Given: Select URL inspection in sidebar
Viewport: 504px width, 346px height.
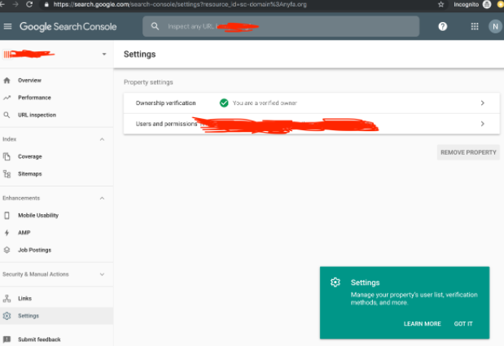Looking at the screenshot, I should click(37, 115).
